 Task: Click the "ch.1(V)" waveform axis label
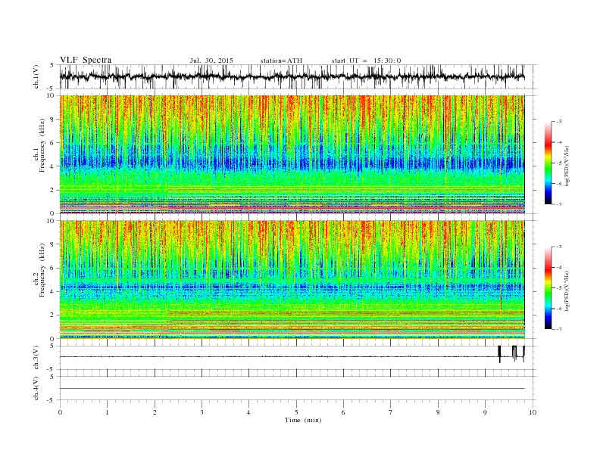[36, 76]
